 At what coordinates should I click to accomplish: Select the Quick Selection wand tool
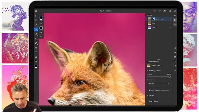click(36, 25)
